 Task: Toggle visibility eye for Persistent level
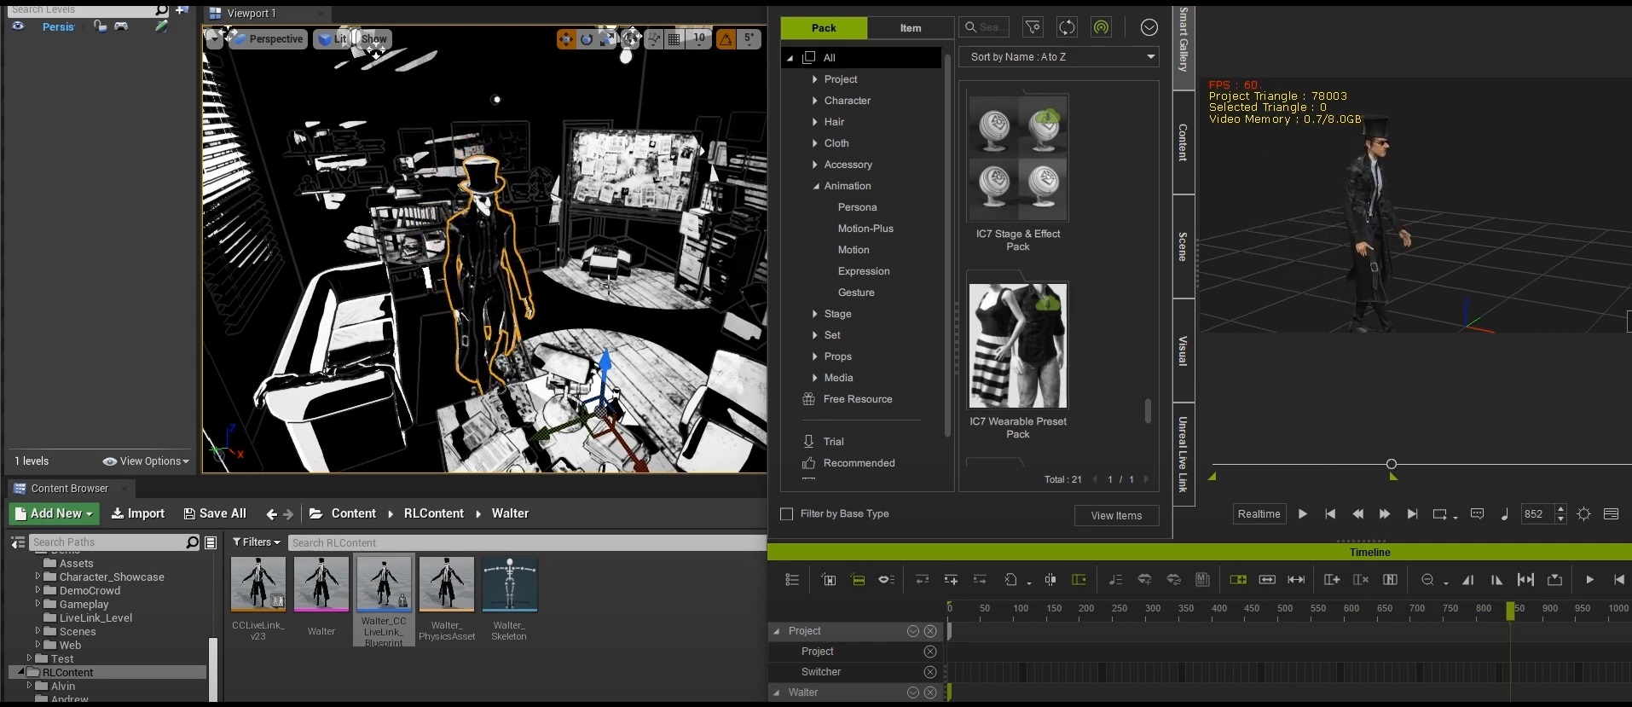18,26
